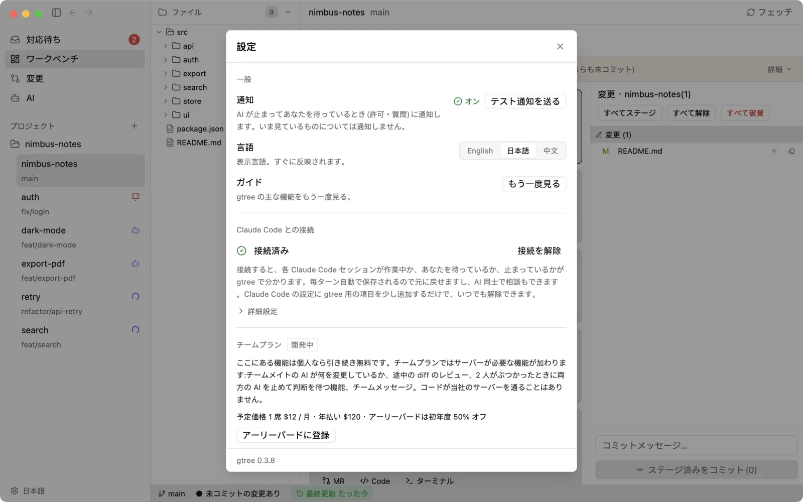
Task: Click the spinner icon on search worktree
Action: pyautogui.click(x=136, y=330)
